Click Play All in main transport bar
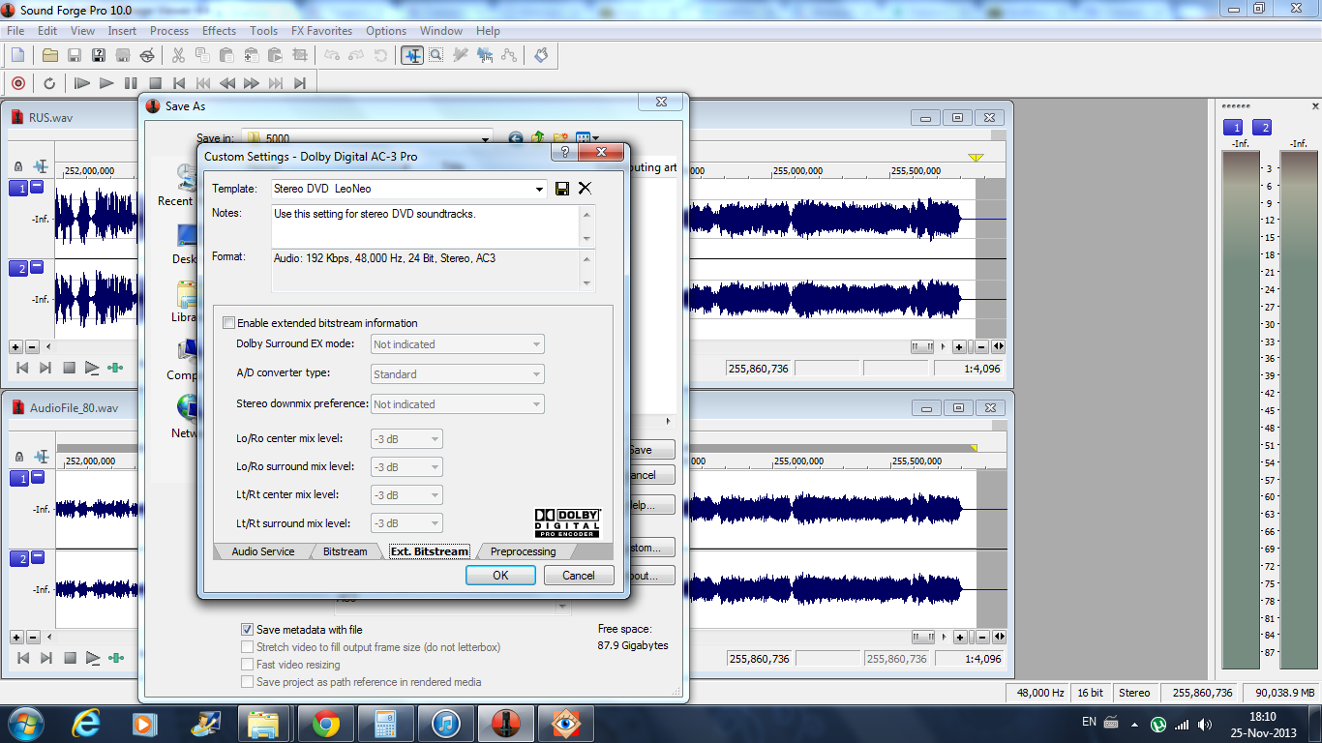Viewport: 1322px width, 743px height. (x=82, y=83)
